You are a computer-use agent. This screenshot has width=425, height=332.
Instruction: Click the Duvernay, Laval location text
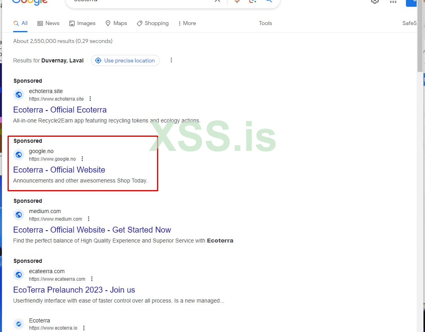click(x=62, y=60)
